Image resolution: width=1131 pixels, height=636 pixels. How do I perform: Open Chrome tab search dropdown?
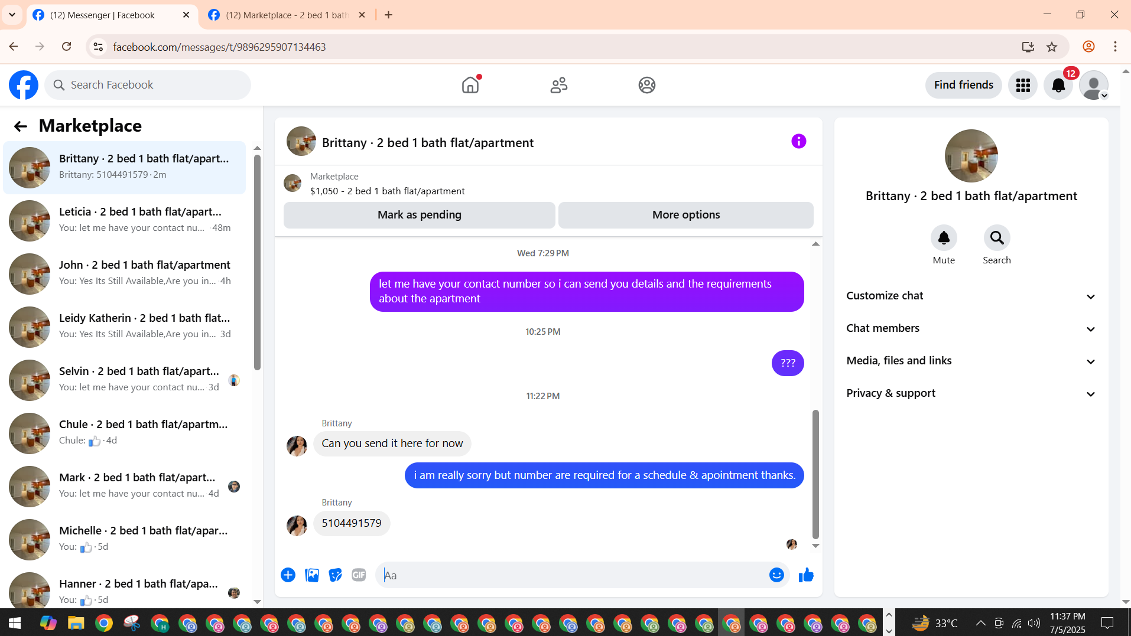tap(12, 15)
